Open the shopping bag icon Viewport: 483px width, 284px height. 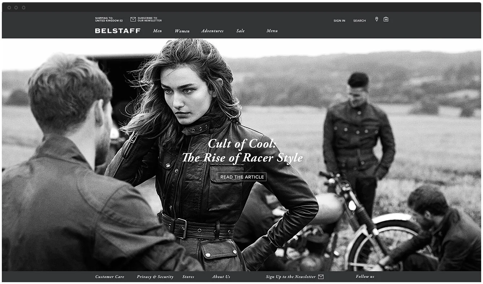point(386,19)
